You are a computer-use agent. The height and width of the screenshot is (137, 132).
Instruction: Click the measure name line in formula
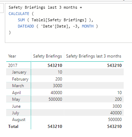[x=45, y=7]
